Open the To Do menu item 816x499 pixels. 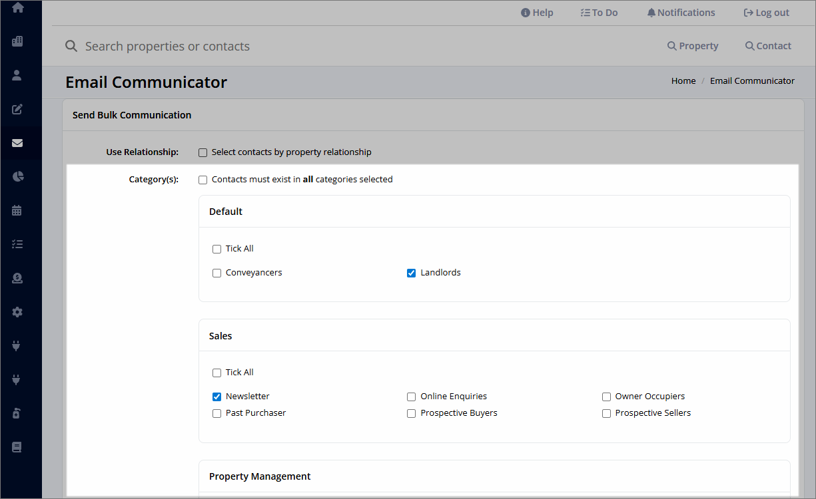[599, 13]
